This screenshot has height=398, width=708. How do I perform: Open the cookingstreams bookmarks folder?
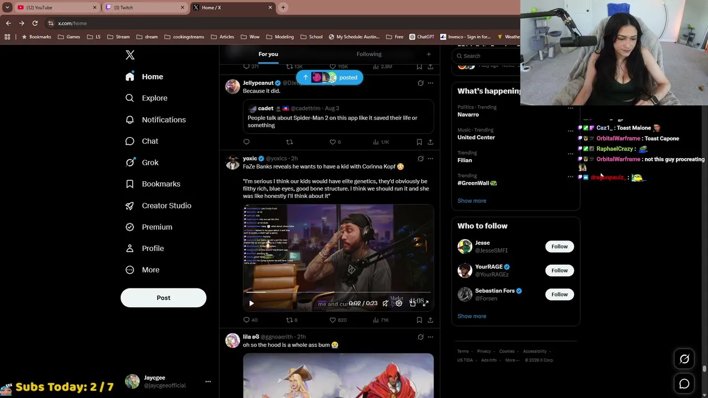(x=184, y=37)
